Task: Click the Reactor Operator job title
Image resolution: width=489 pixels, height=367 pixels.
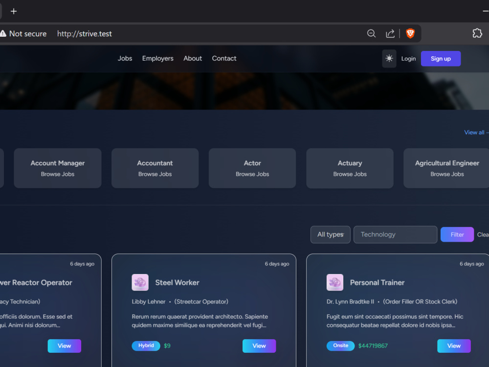Action: click(x=36, y=282)
